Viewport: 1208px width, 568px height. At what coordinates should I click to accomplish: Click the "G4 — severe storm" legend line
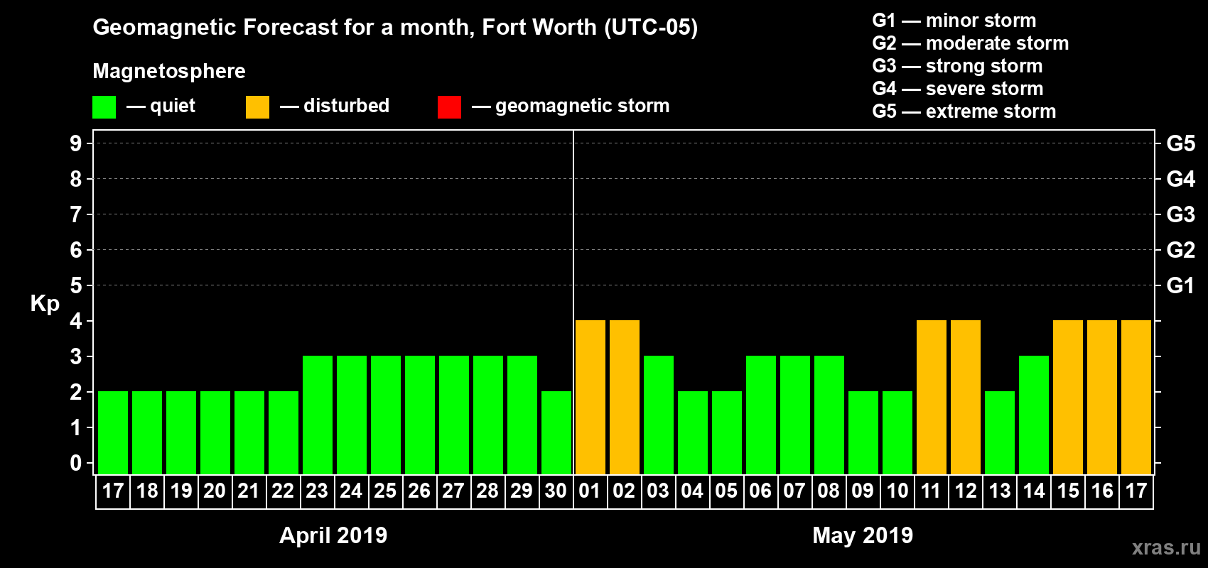[958, 89]
